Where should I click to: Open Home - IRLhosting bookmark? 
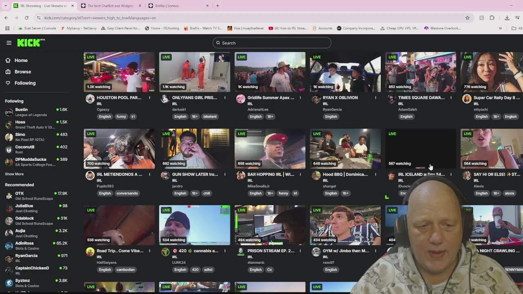pos(162,28)
